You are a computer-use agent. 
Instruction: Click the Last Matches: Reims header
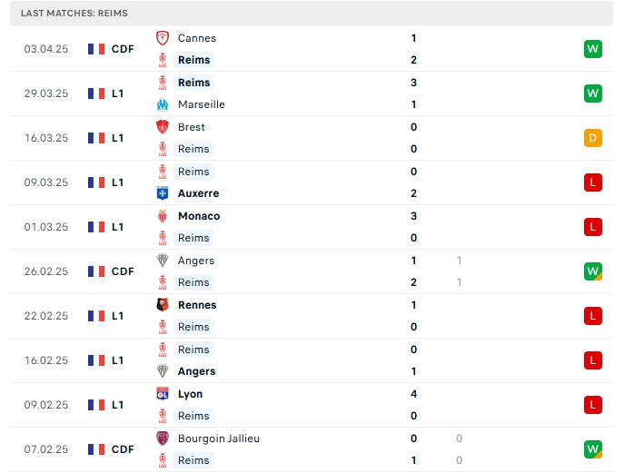tap(74, 13)
